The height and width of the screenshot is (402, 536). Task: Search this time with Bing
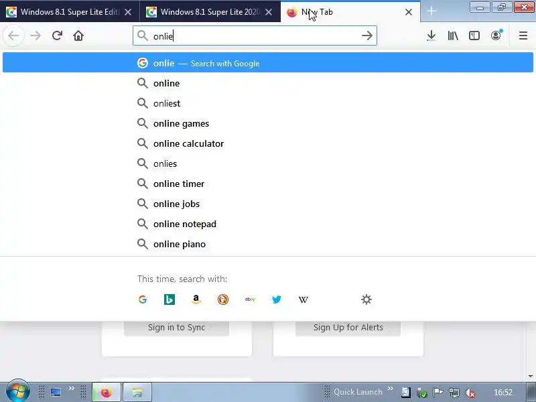(x=170, y=299)
